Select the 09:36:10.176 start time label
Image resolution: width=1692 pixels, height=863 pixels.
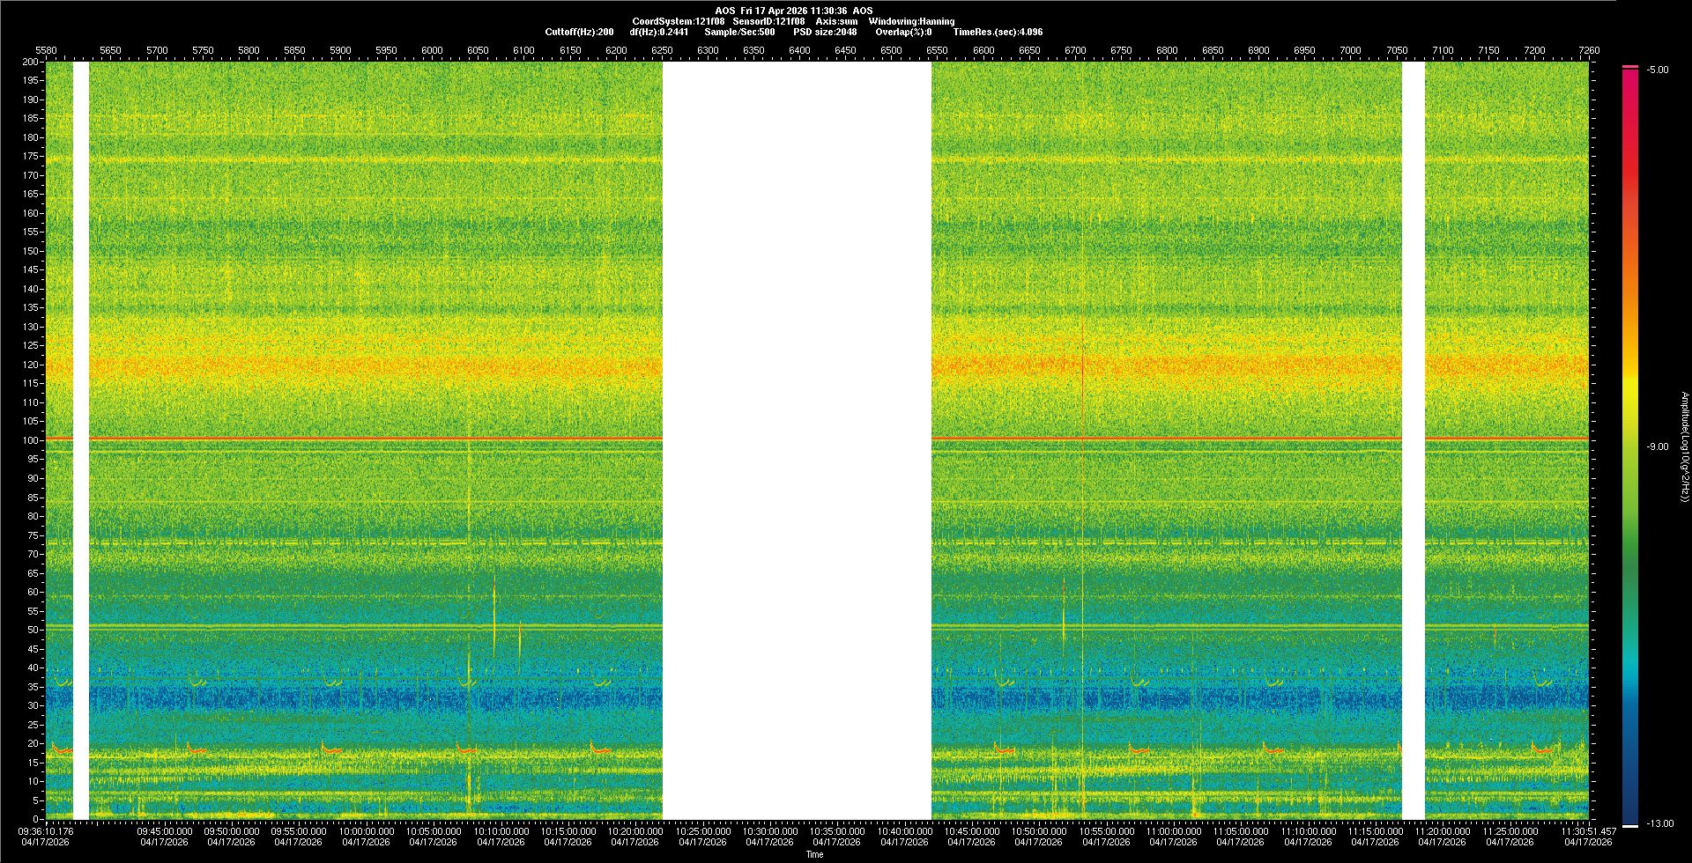click(x=46, y=830)
